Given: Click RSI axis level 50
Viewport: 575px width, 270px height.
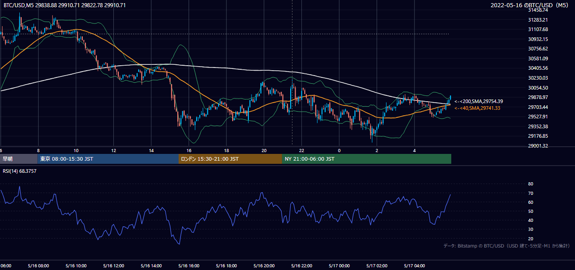Looking at the screenshot, I should (x=531, y=211).
